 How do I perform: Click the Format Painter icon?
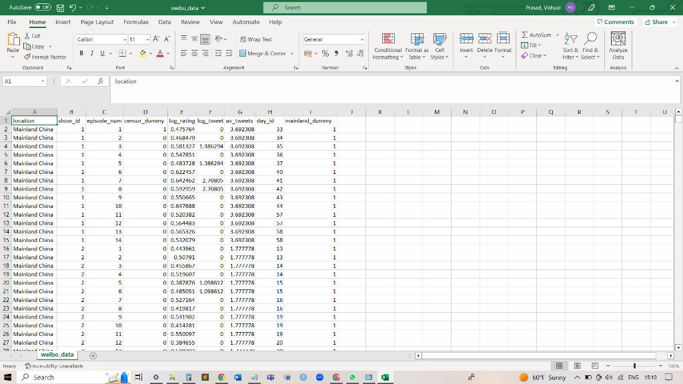27,57
